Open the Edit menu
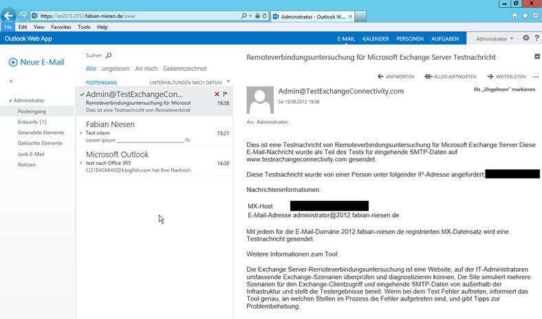542x319 pixels. click(23, 27)
